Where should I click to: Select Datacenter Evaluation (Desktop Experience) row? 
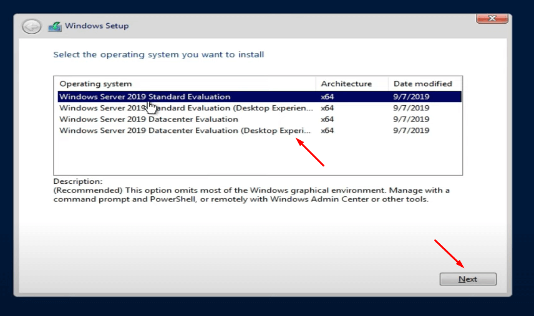click(260, 130)
